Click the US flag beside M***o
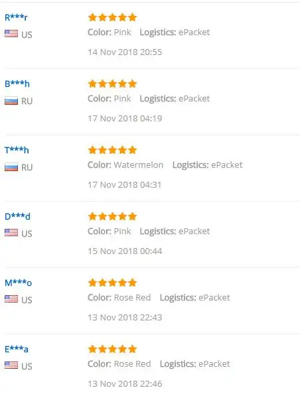Image resolution: width=300 pixels, height=398 pixels. [x=11, y=299]
